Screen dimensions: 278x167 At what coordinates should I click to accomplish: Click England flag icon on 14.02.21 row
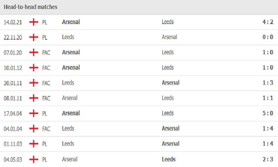(34, 22)
